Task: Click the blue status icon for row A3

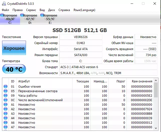Action: coord(6,113)
